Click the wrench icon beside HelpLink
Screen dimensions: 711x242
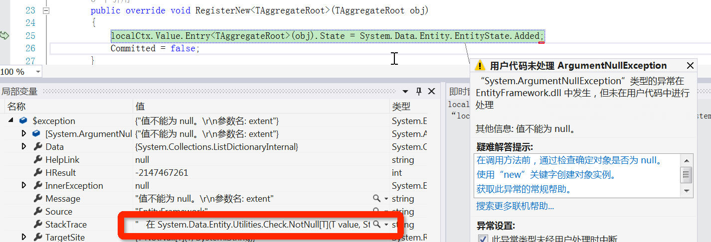pos(37,160)
